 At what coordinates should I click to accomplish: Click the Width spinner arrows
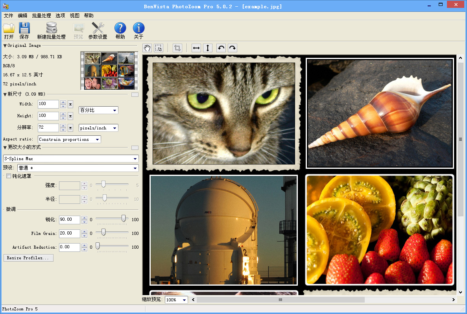(63, 104)
